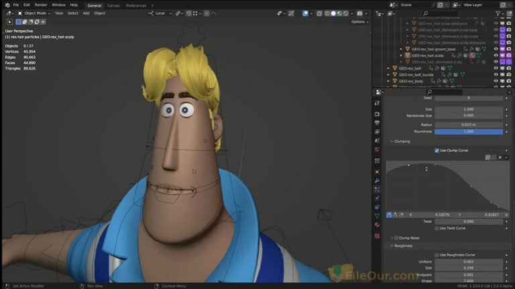Expand GEO-rex_body in the outliner

[388, 81]
